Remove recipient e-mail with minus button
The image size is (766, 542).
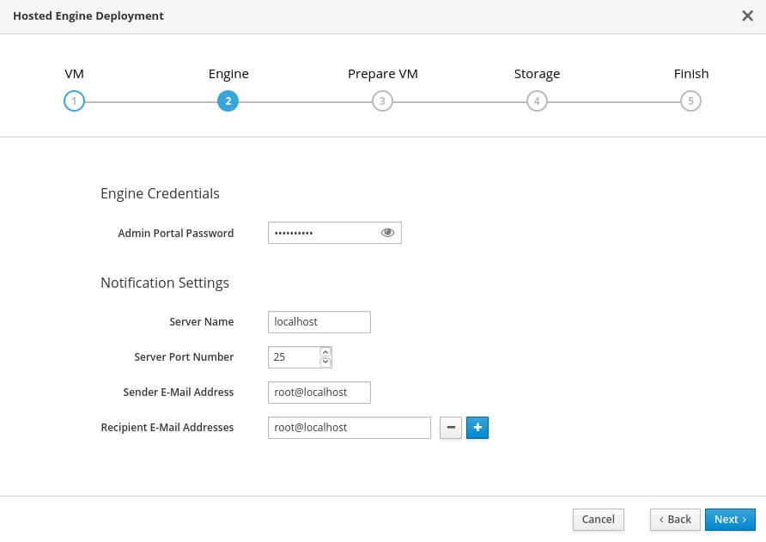[x=451, y=428]
